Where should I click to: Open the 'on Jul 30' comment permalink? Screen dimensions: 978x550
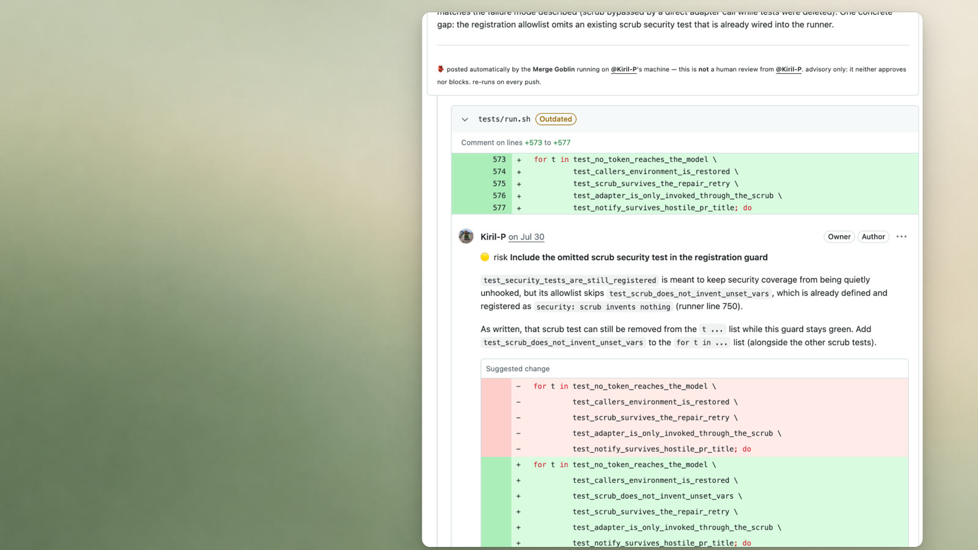[526, 237]
